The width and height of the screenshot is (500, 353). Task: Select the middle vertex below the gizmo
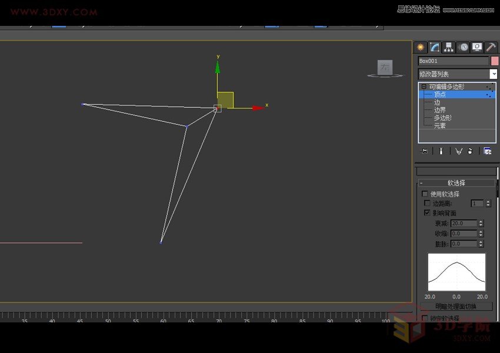pos(187,126)
